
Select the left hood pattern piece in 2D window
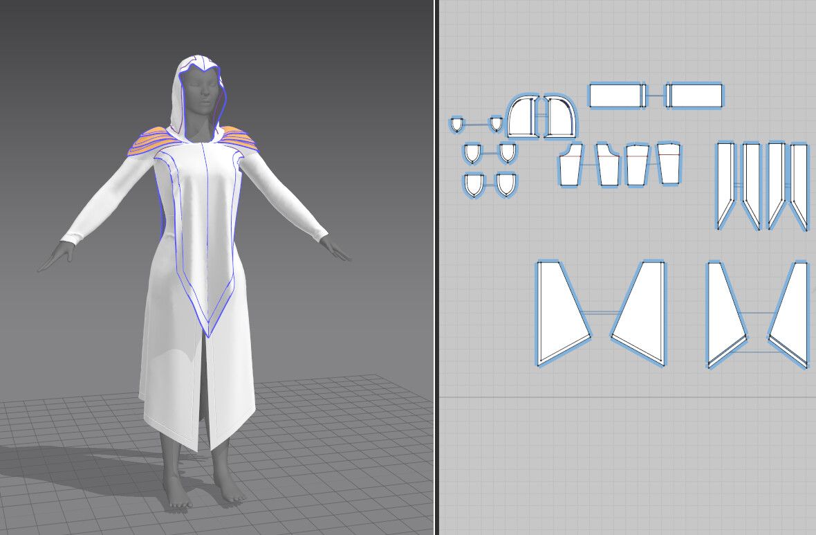click(x=523, y=117)
